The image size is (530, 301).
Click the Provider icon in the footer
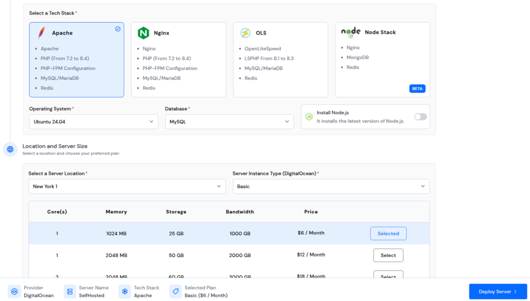(x=14, y=292)
